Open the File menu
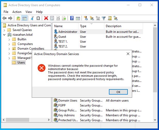 [6, 12]
